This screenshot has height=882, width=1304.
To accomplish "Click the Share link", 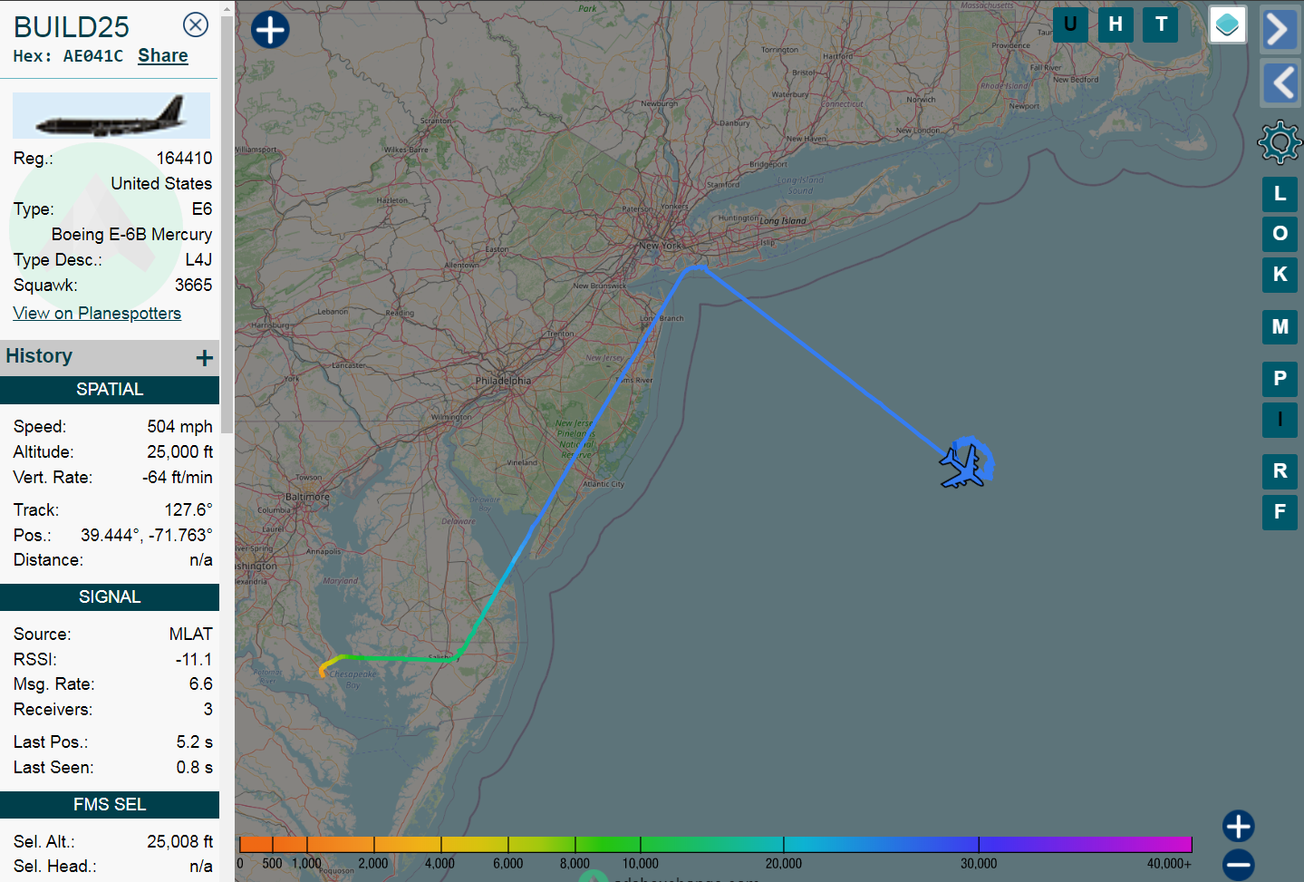I will coord(163,55).
